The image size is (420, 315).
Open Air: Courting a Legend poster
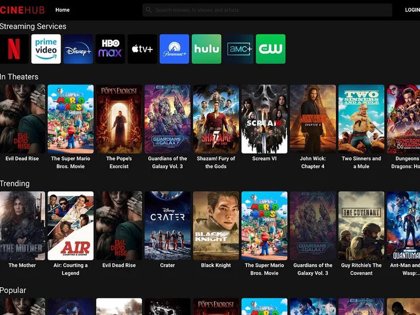[70, 225]
